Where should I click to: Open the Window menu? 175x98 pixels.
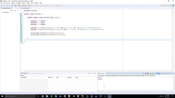tap(36, 3)
